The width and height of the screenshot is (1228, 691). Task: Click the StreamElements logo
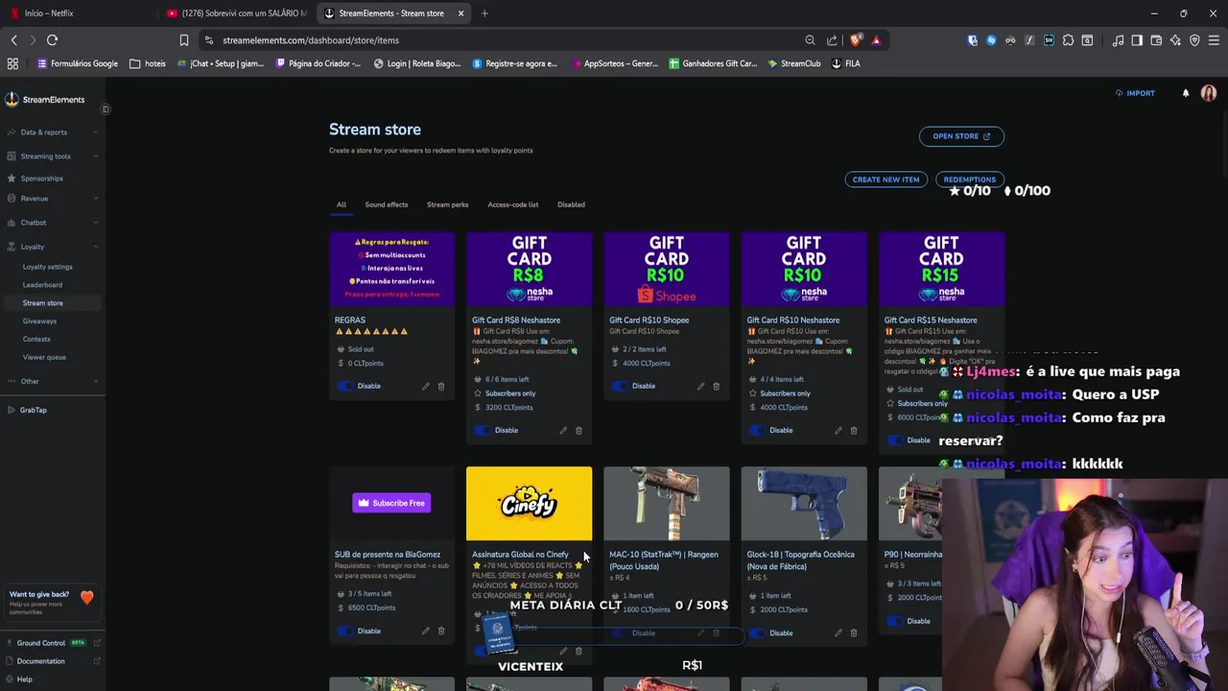[x=45, y=100]
